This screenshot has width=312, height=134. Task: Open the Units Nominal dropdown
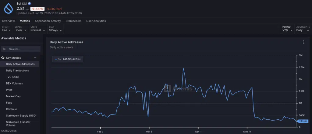(x=37, y=30)
